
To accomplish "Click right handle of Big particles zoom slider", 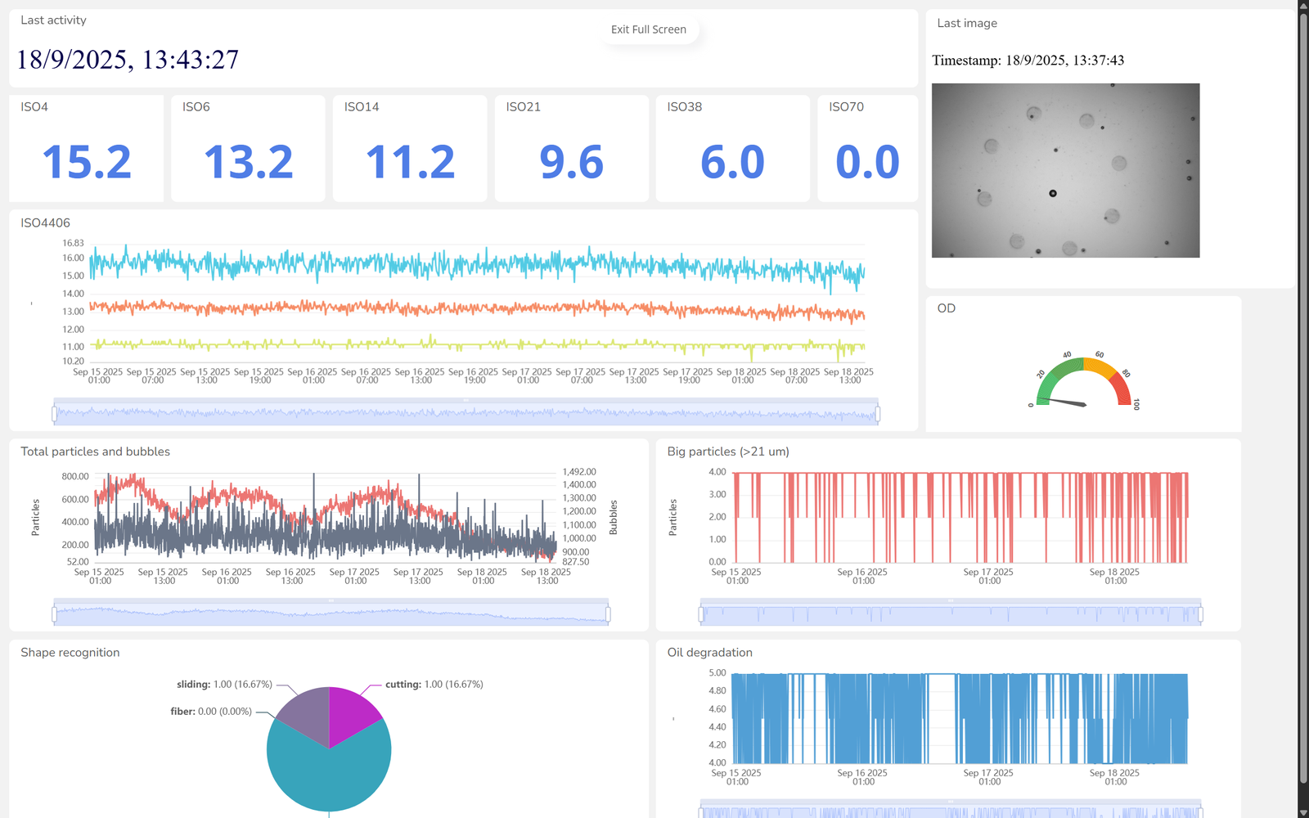I will [x=1200, y=613].
